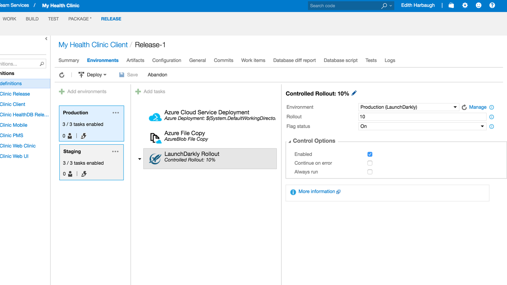This screenshot has width=507, height=285.
Task: Open Staging environment ellipsis menu
Action: point(115,151)
